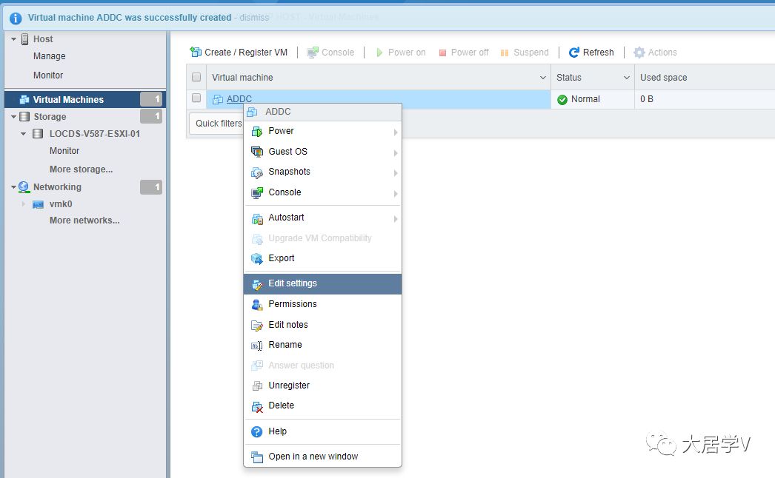Open the Quick filters dropdown

217,124
